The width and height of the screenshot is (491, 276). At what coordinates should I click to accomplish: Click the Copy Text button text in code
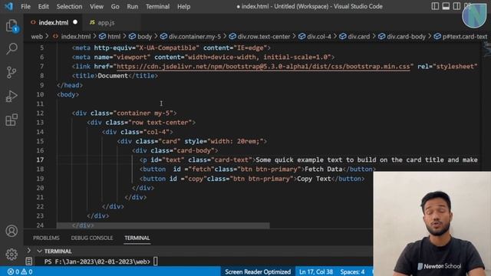pyautogui.click(x=314, y=179)
